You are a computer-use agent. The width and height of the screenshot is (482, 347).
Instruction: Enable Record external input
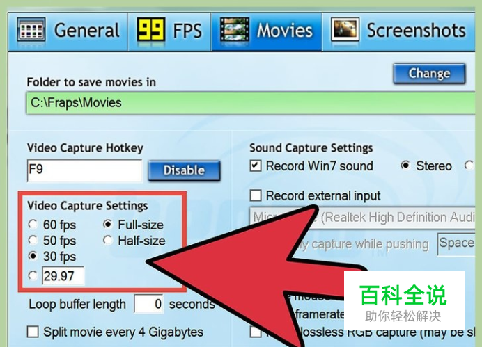pos(256,195)
